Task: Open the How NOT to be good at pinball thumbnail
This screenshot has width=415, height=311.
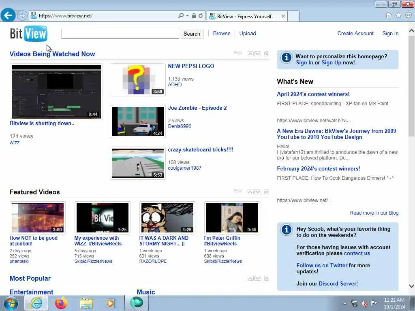Action: (x=38, y=217)
